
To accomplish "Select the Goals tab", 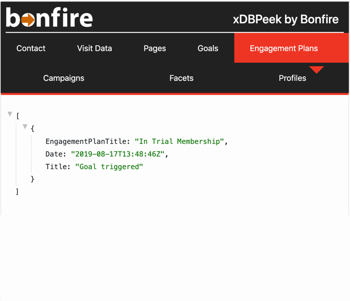I will [208, 48].
